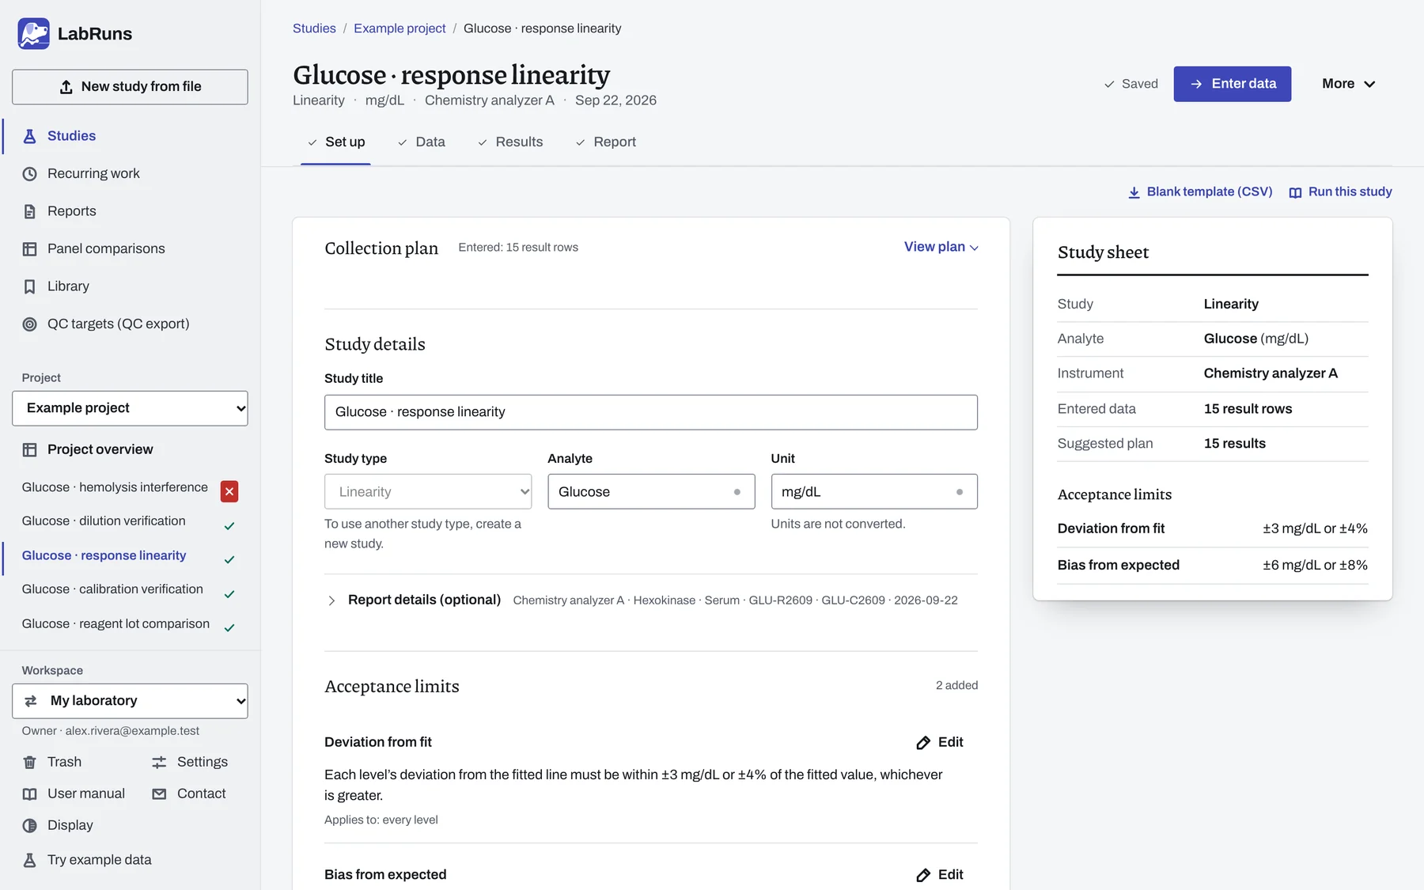Click pencil icon for Bias from expected
Viewport: 1424px width, 890px height.
(x=923, y=875)
